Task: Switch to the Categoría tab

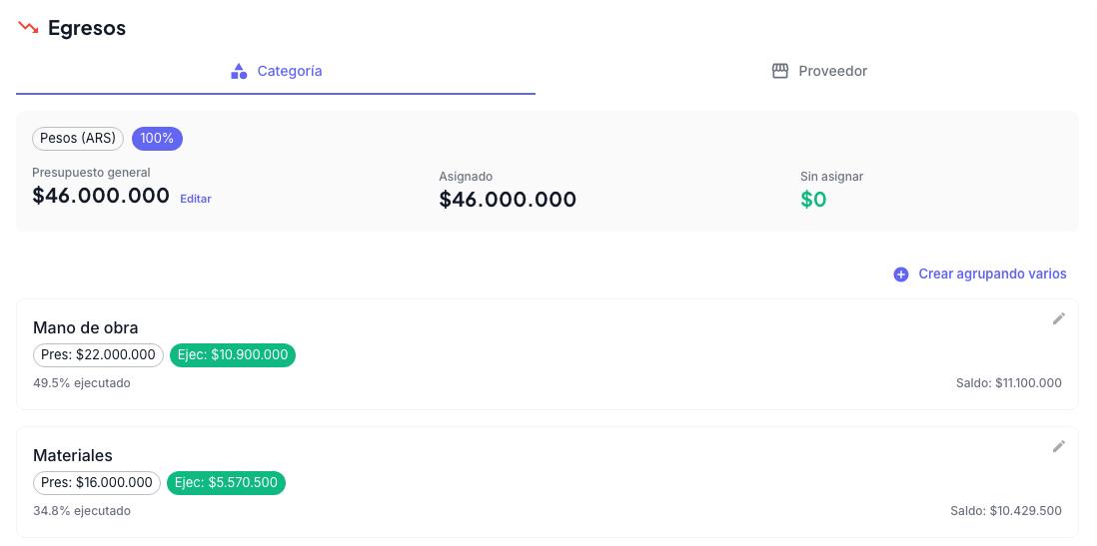Action: click(x=276, y=71)
